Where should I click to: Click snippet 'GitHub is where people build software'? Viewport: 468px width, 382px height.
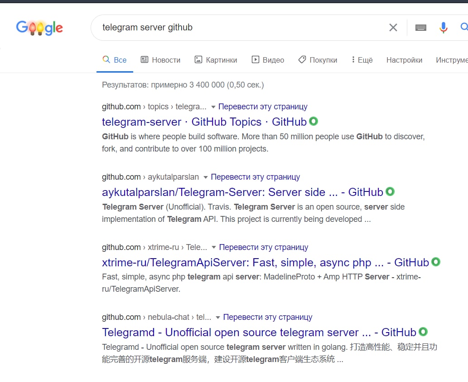pos(263,142)
